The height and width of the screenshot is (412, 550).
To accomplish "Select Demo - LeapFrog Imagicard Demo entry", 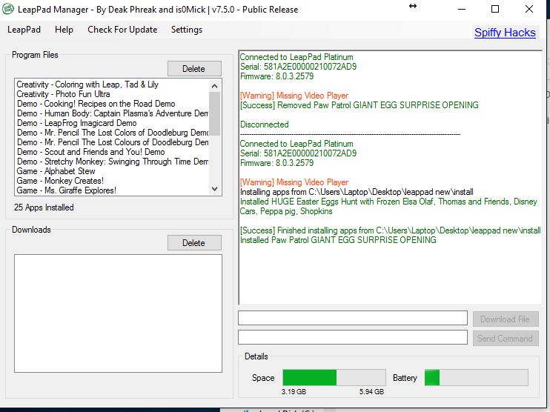I will point(76,123).
